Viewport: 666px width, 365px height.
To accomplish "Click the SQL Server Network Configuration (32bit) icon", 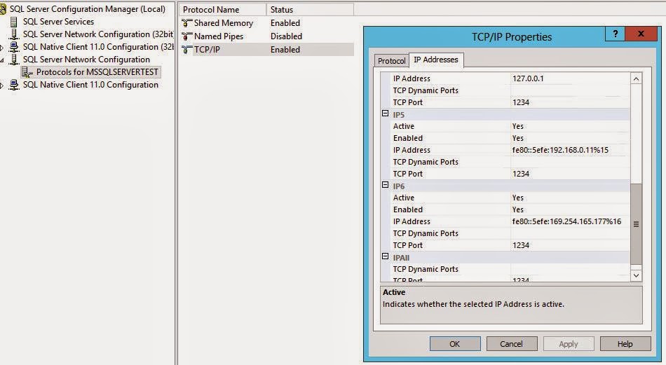I will [14, 34].
